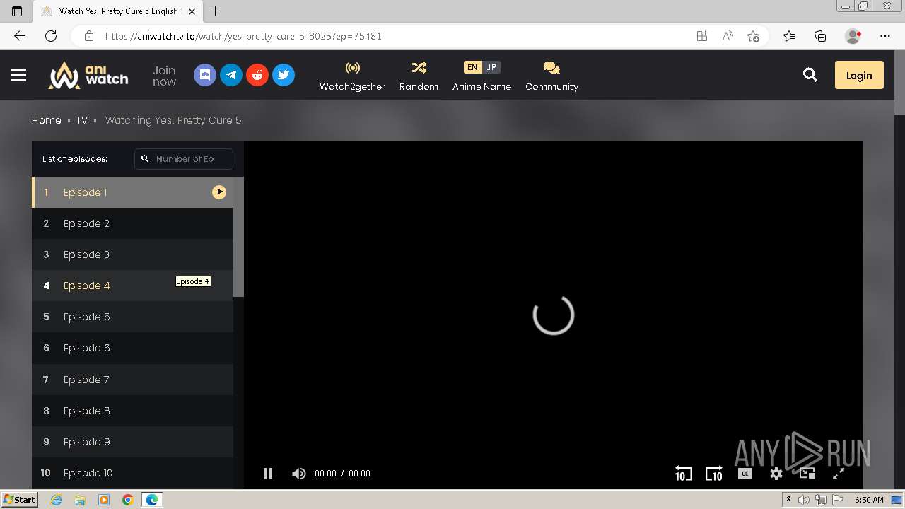
Task: Open the browser apps/extensions icon
Action: [x=702, y=36]
